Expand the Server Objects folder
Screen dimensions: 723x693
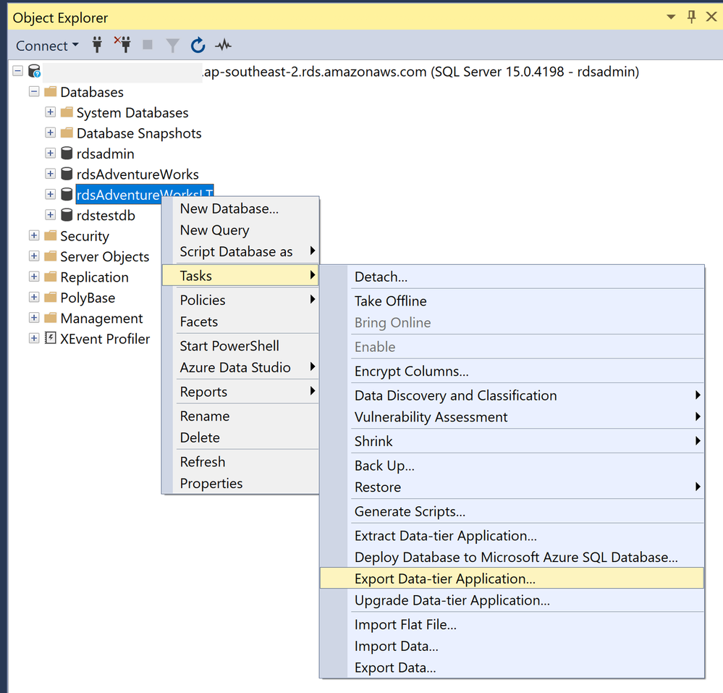point(34,256)
